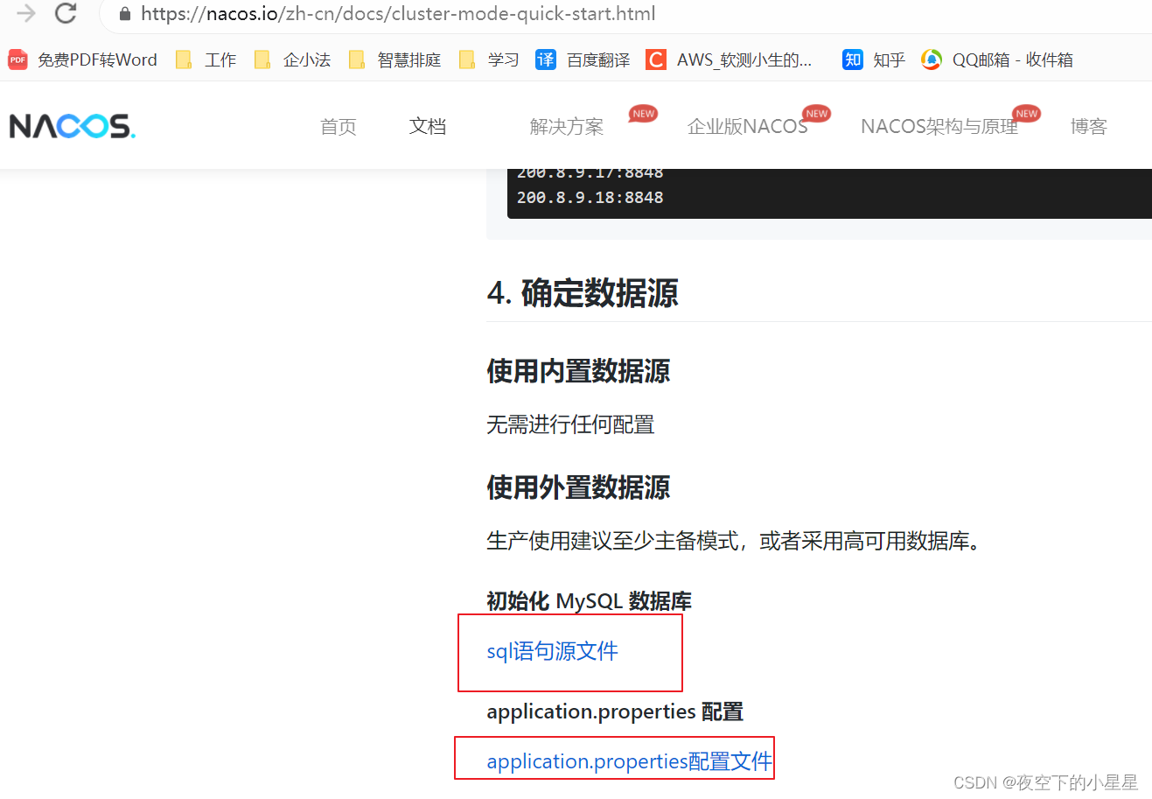Click the 知乎 blue bookmark icon
Viewport: 1152px width, 799px height.
click(853, 60)
